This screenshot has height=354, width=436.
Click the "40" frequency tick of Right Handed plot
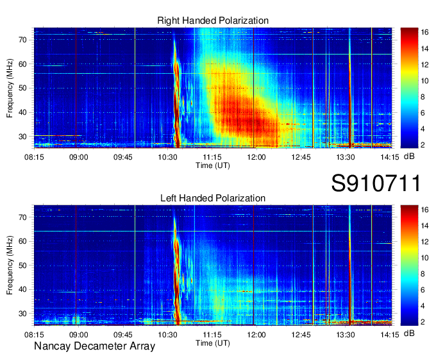coord(23,112)
